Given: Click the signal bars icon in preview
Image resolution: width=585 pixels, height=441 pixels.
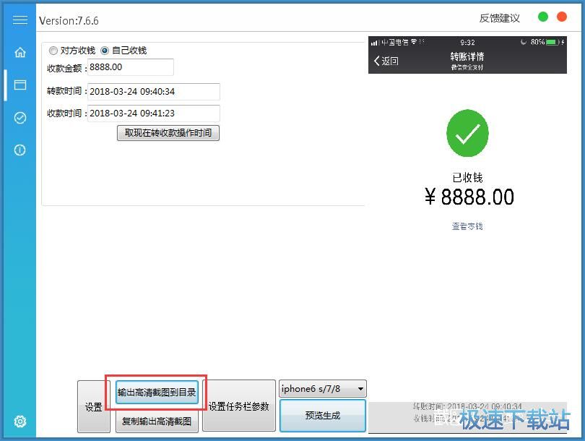Looking at the screenshot, I should (x=374, y=43).
